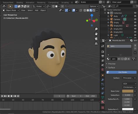The width and height of the screenshot is (138, 114).
Task: Open the Modifiers wrench tab icon
Action: coord(103,79)
